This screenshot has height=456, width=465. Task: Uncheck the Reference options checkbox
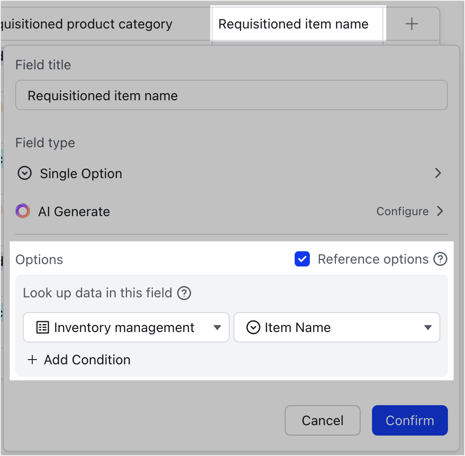(302, 259)
